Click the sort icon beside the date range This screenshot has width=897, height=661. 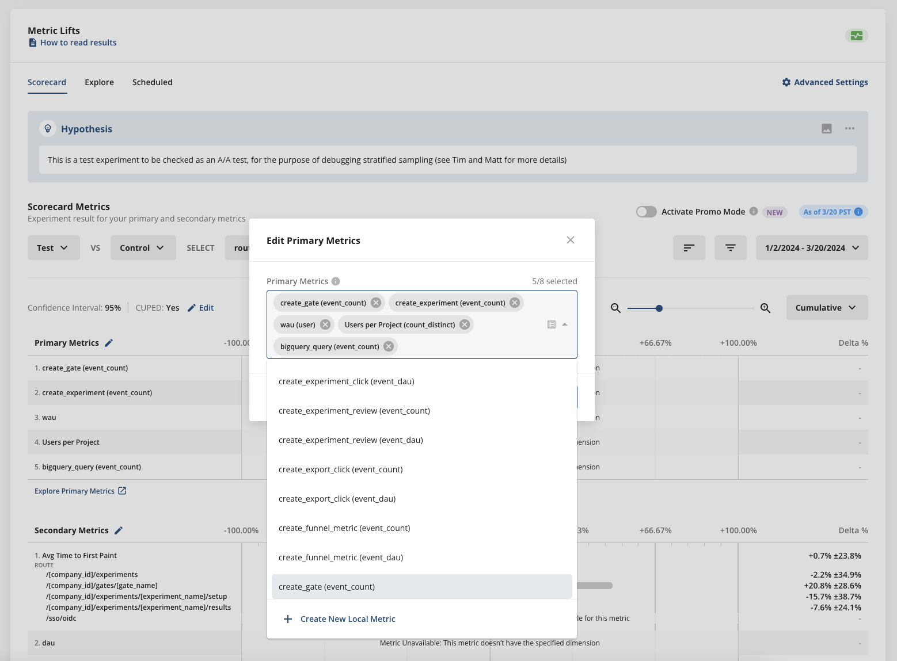click(689, 247)
